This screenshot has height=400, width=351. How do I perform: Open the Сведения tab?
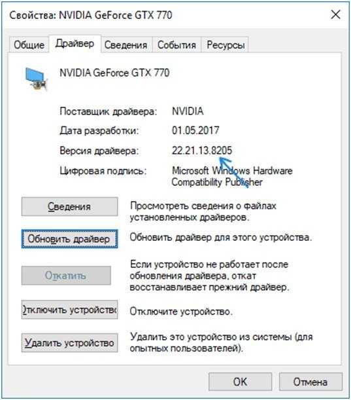click(x=126, y=45)
